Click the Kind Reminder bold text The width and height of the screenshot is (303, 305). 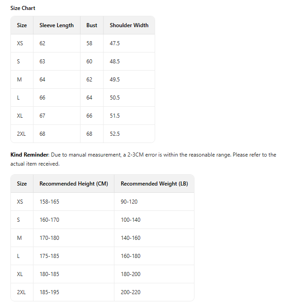point(29,155)
